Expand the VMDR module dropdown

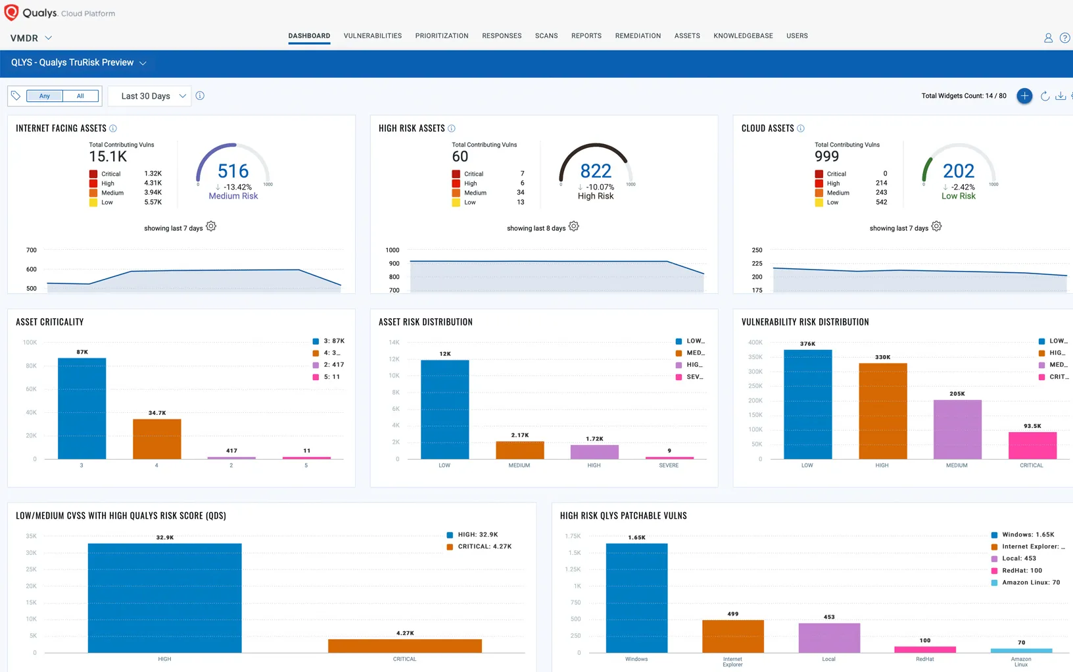click(31, 38)
